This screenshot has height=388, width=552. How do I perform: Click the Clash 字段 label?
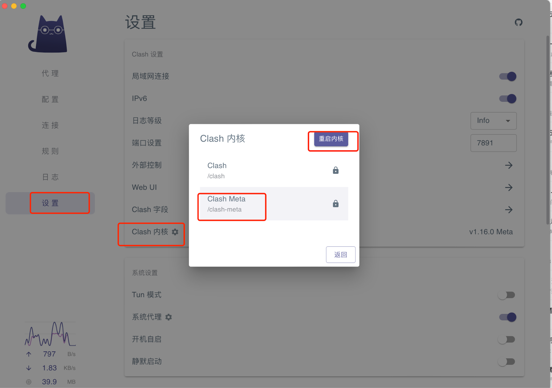pyautogui.click(x=150, y=210)
